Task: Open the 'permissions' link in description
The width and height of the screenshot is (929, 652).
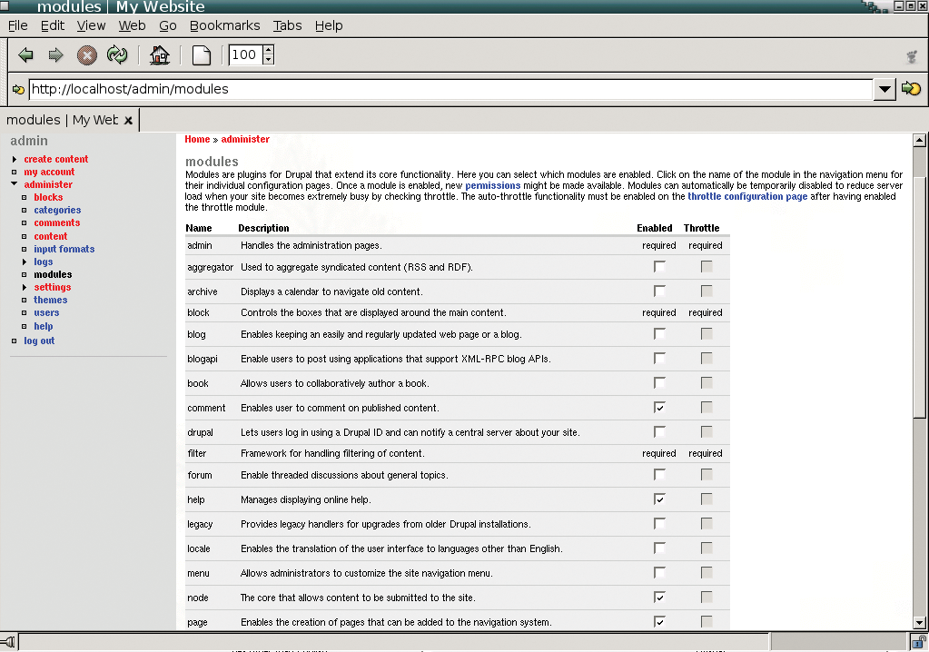Action: pos(492,185)
